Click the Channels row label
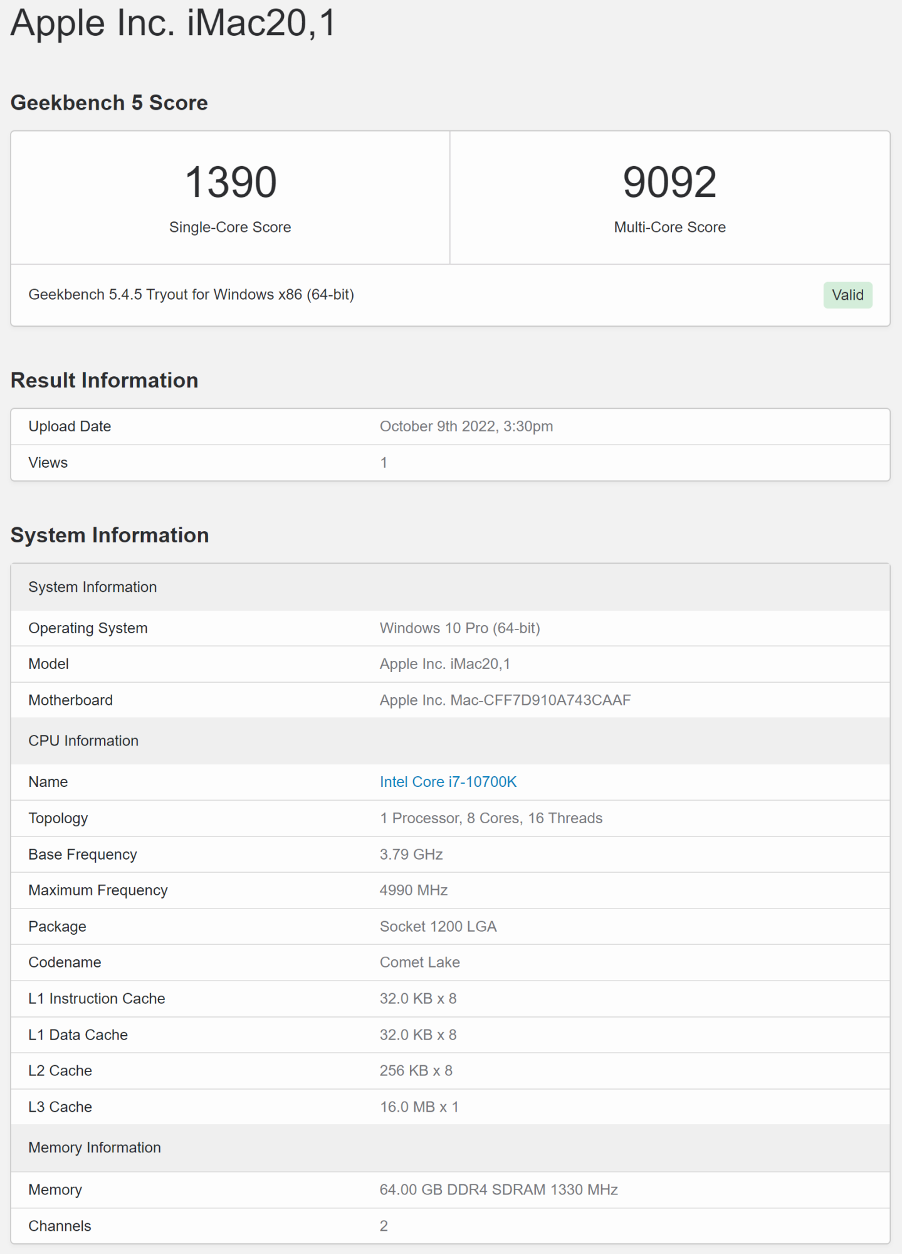 [60, 1226]
